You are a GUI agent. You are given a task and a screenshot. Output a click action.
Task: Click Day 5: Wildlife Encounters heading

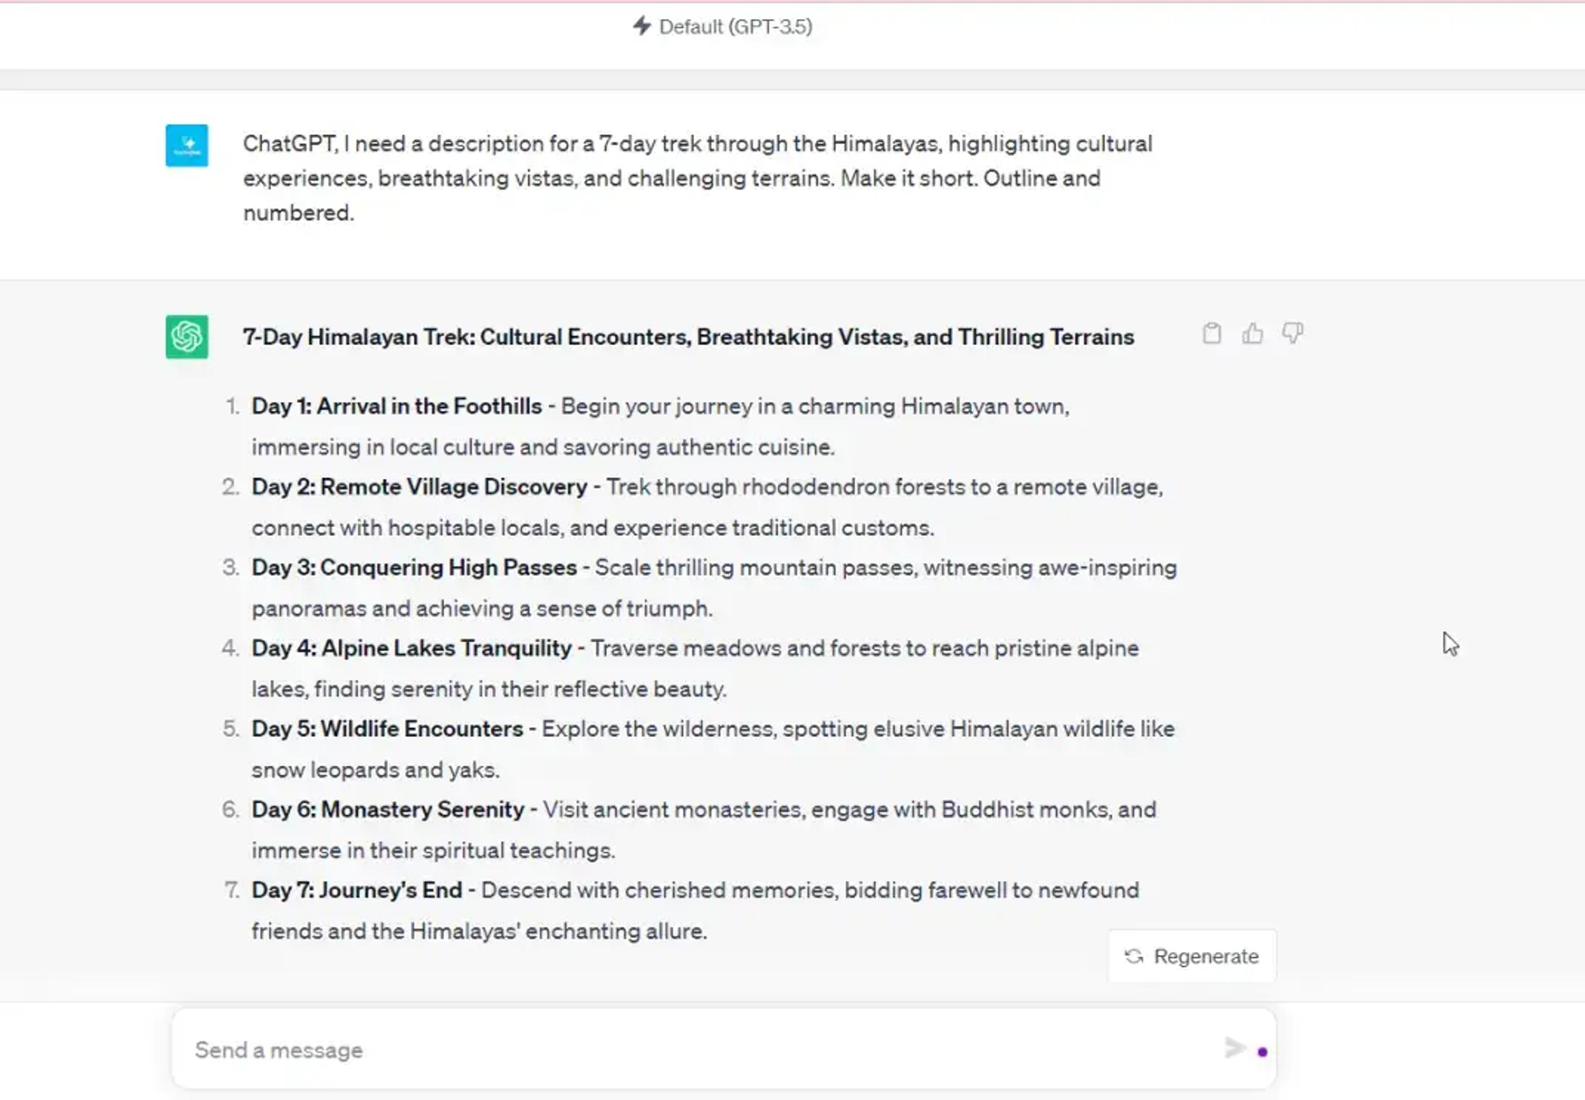387,729
